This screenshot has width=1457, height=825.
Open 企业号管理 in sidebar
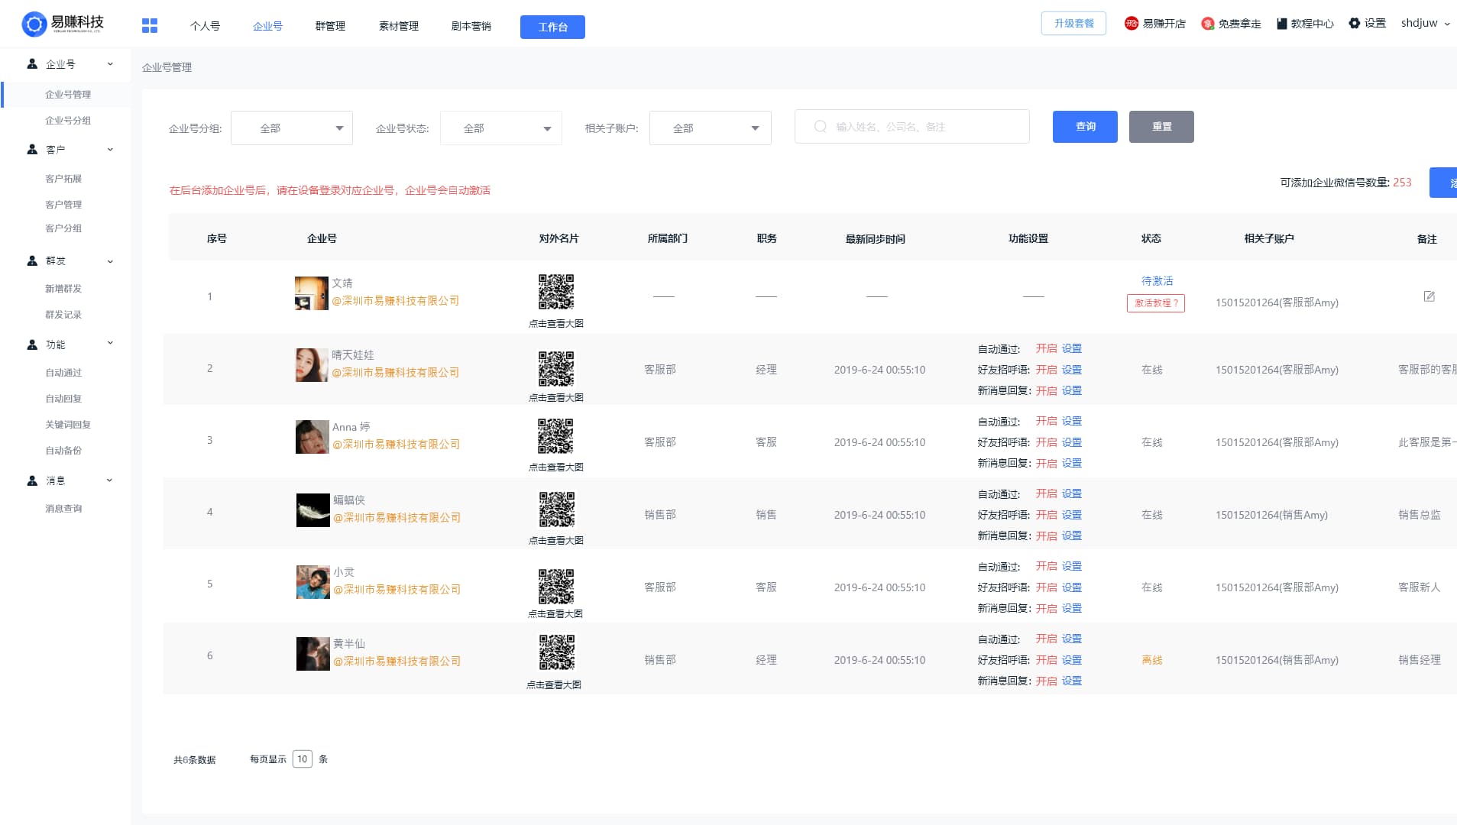[x=68, y=95]
